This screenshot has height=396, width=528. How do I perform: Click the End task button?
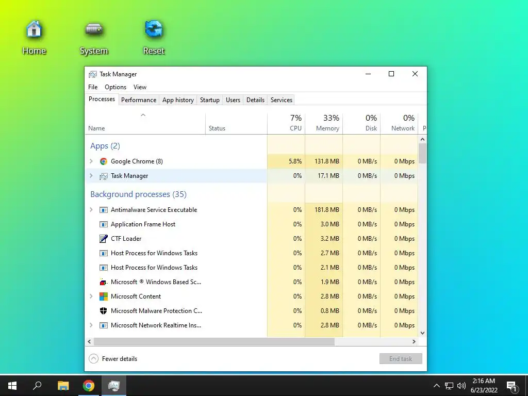click(401, 359)
